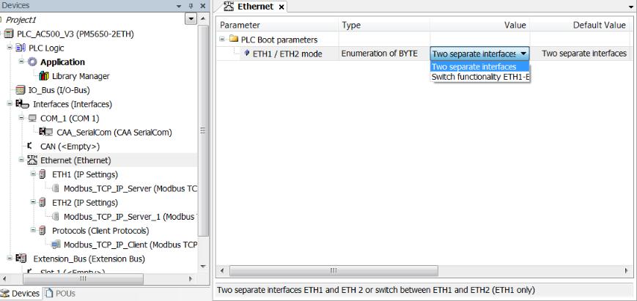
Task: Collapse the Interfaces tree node
Action: point(10,104)
